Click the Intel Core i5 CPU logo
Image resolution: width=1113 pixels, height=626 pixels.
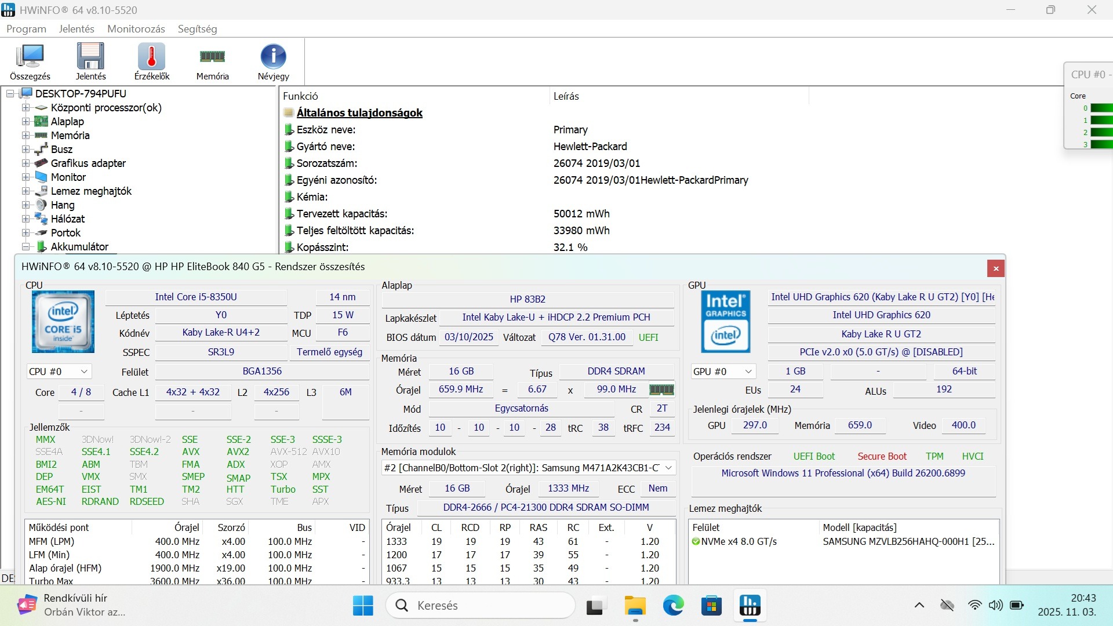pyautogui.click(x=63, y=322)
